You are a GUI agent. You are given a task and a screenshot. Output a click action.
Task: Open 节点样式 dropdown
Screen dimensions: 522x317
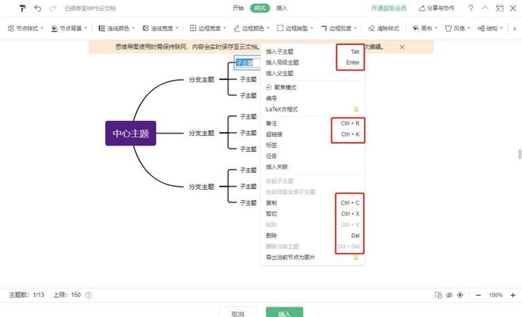25,28
